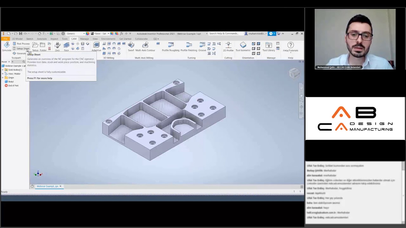Viewport: 406px width, 228px height.
Task: Select the 2D Profile cutting tool
Action: click(x=228, y=47)
